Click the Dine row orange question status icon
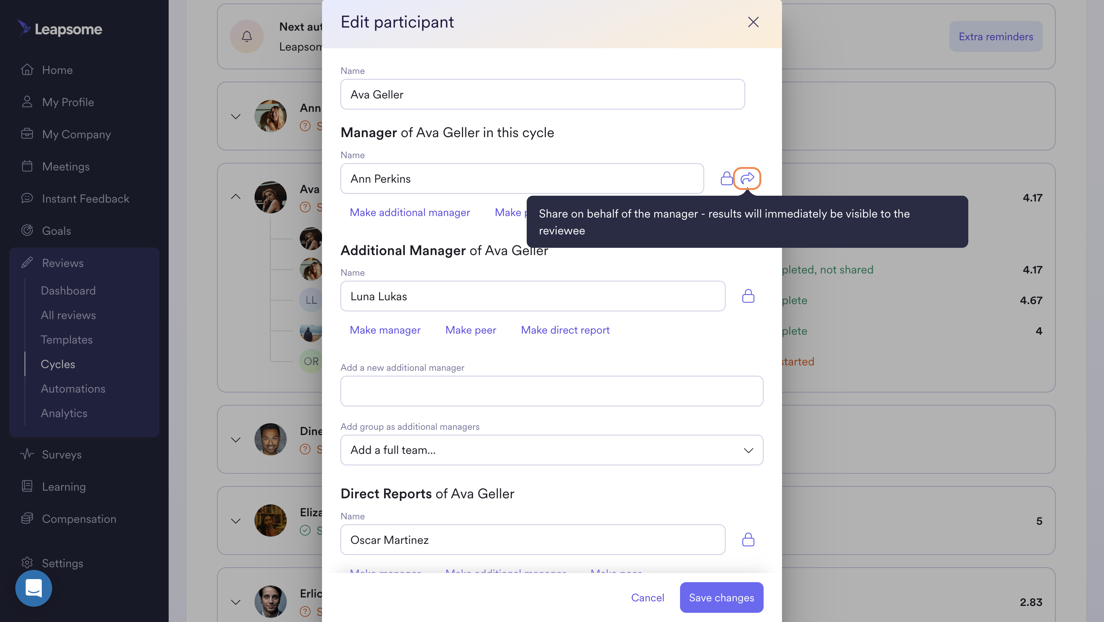Screen dimensions: 1104x622 click(x=305, y=449)
